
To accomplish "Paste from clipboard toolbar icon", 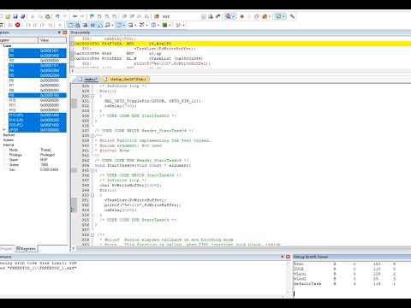I will point(48,16).
